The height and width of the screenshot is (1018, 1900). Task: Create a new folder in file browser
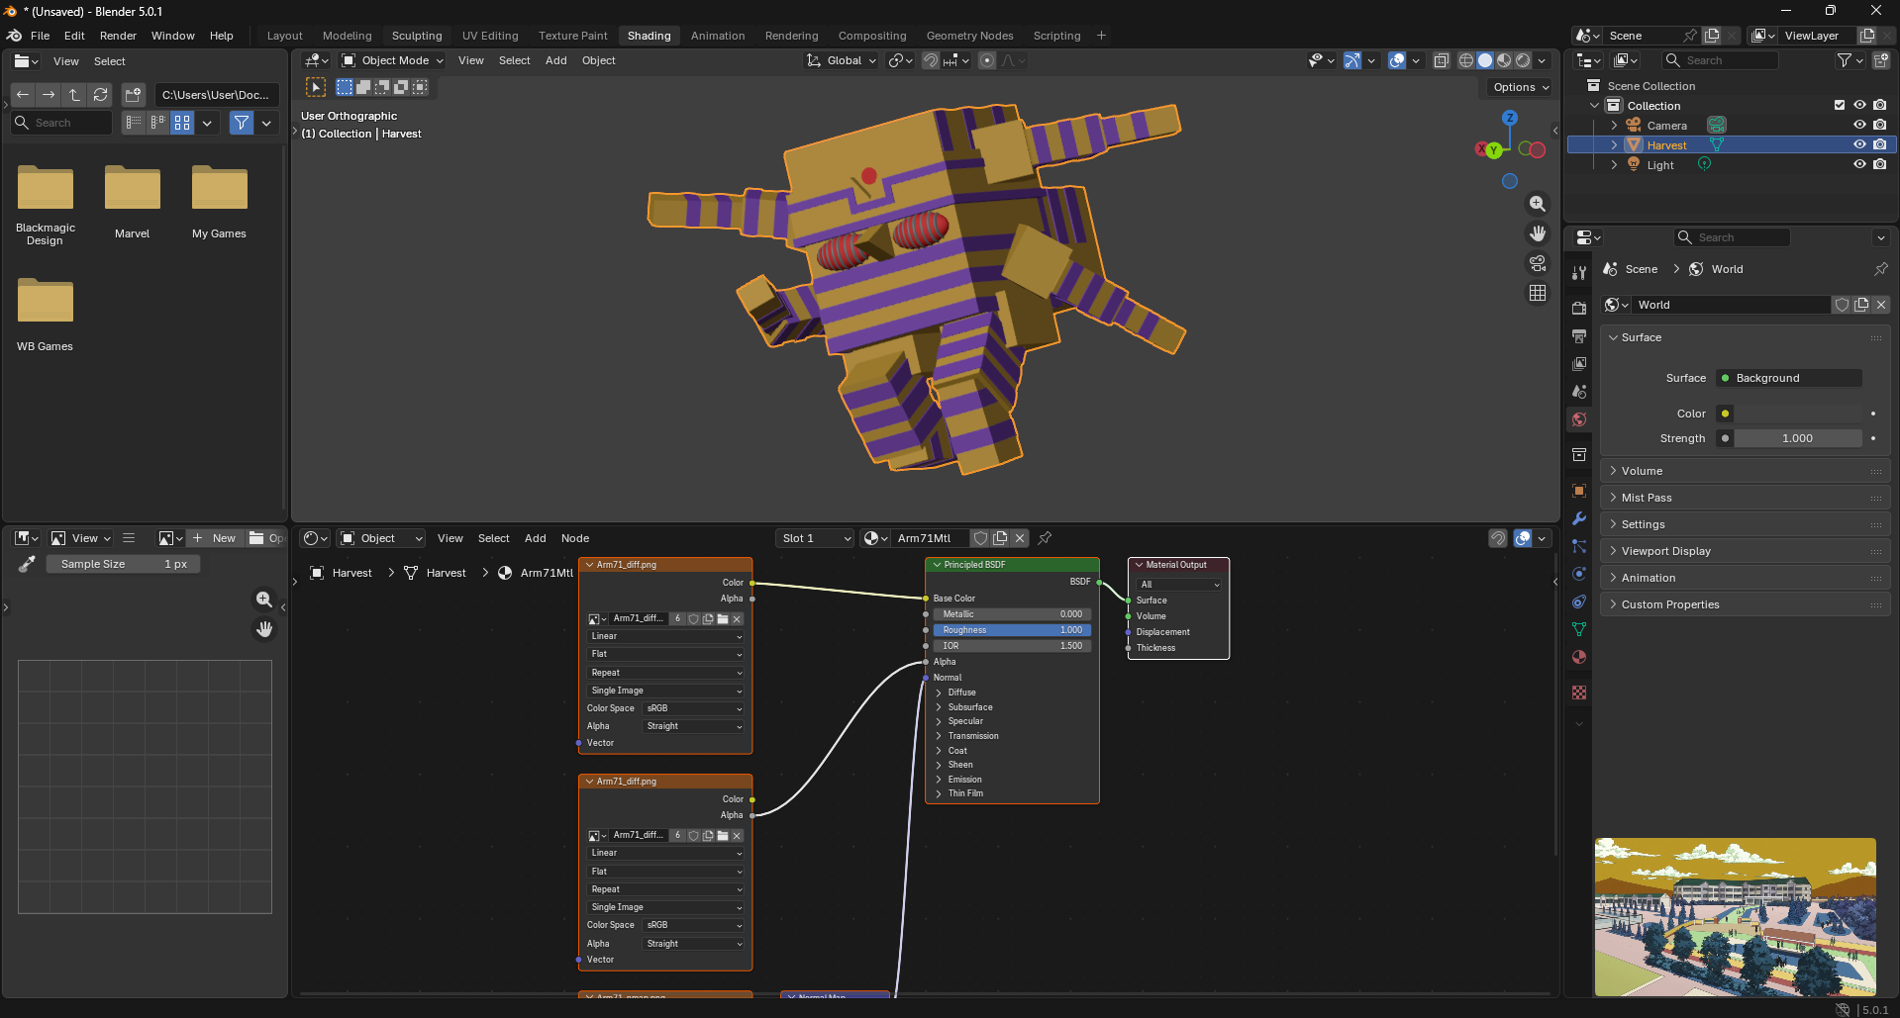coord(133,95)
